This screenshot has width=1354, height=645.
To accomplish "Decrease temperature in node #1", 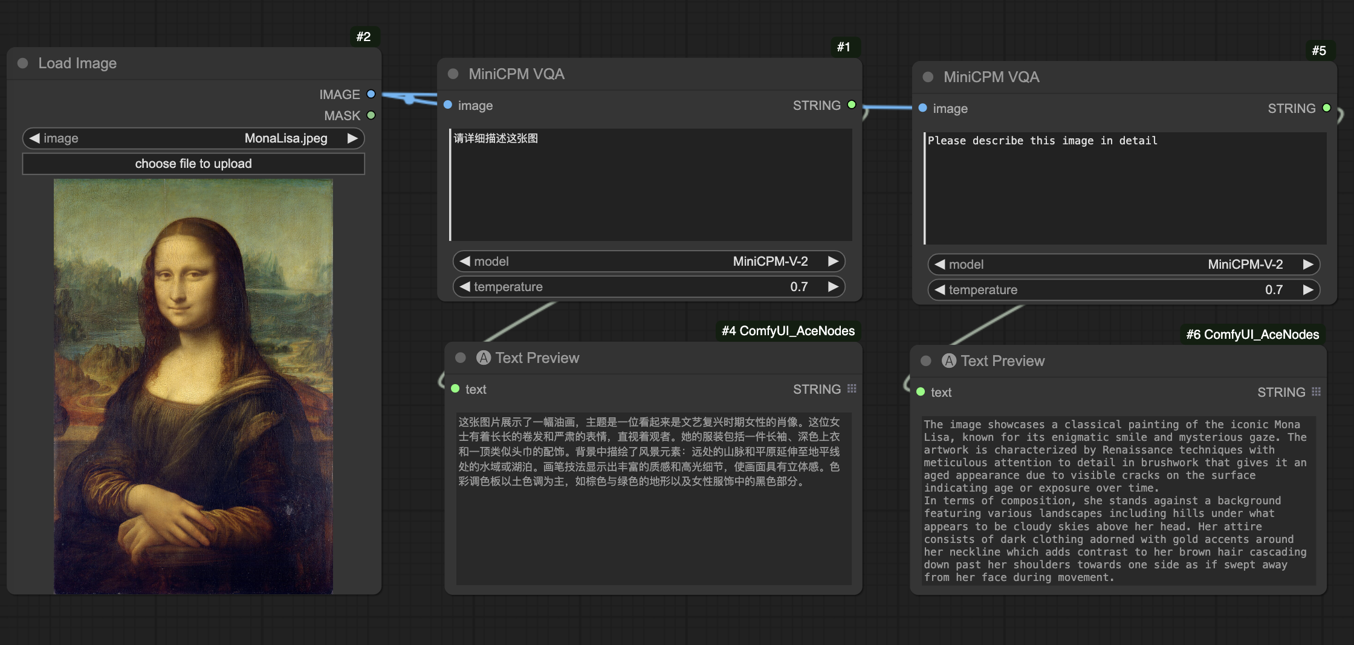I will click(x=465, y=287).
